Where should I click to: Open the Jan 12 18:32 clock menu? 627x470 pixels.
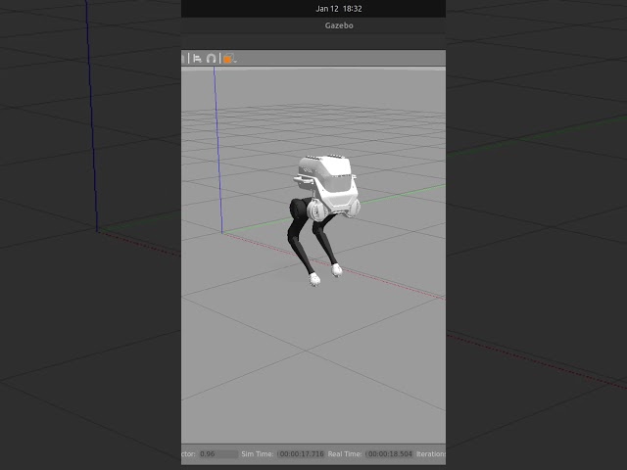[x=339, y=9]
